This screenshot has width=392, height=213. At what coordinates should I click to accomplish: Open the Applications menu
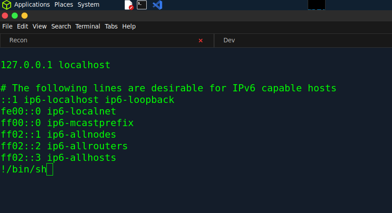[x=32, y=5]
